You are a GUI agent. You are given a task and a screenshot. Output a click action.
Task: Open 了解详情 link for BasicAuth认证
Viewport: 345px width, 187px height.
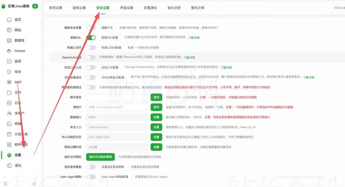point(189,57)
